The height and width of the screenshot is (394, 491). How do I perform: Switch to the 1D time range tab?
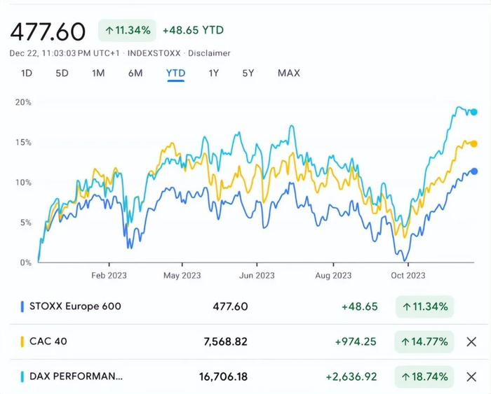coord(27,73)
